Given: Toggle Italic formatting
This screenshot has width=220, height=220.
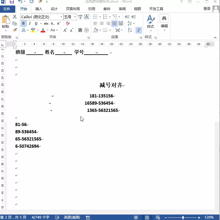Looking at the screenshot, I should (30, 23).
